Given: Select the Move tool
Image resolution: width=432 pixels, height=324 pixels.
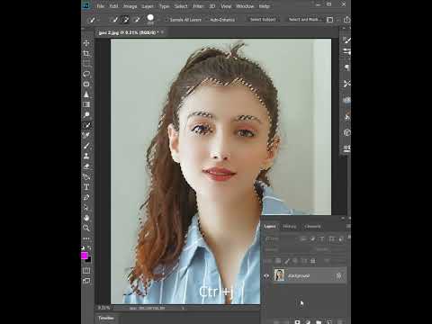Looking at the screenshot, I should click(x=86, y=43).
